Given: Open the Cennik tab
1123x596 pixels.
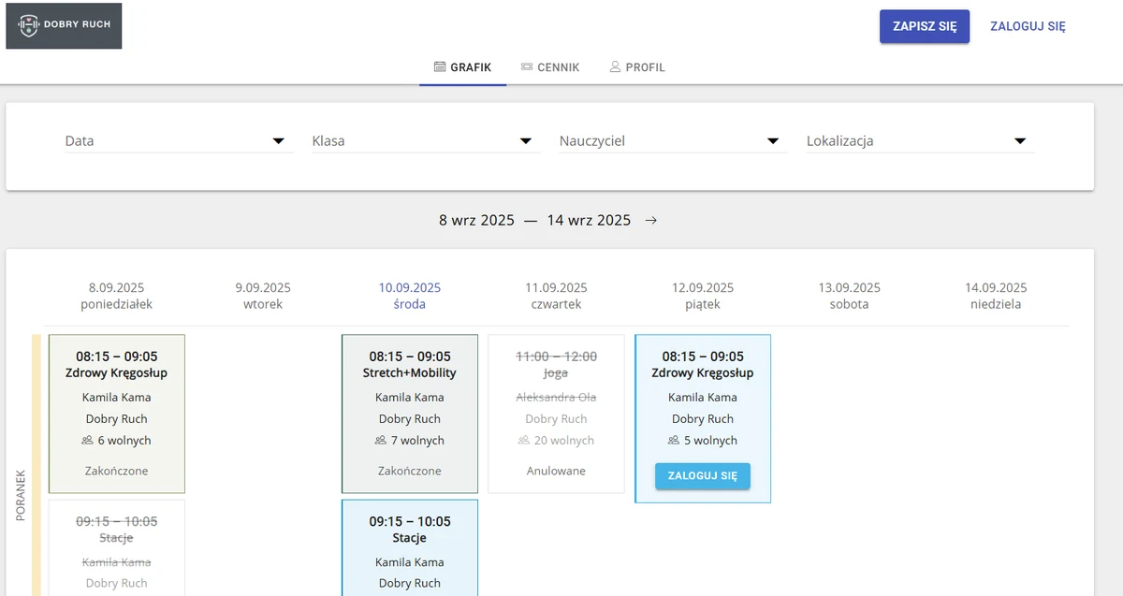Looking at the screenshot, I should [550, 67].
